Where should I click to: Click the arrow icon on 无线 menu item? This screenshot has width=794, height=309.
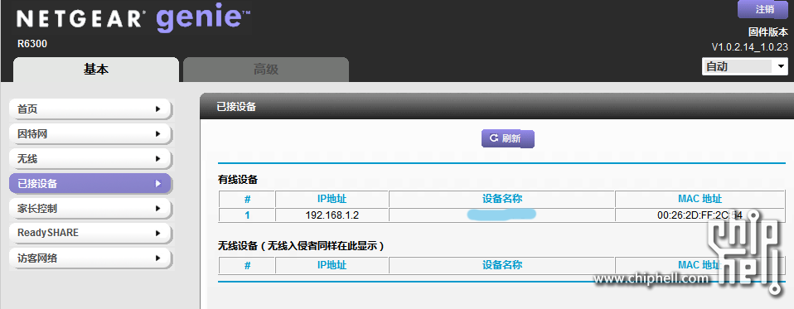pyautogui.click(x=158, y=159)
